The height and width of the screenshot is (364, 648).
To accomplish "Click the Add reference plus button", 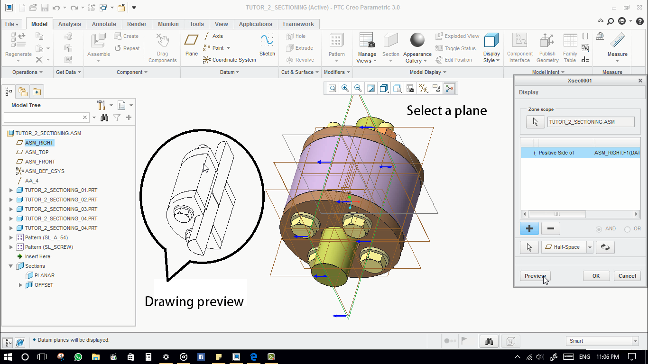I will (x=529, y=228).
